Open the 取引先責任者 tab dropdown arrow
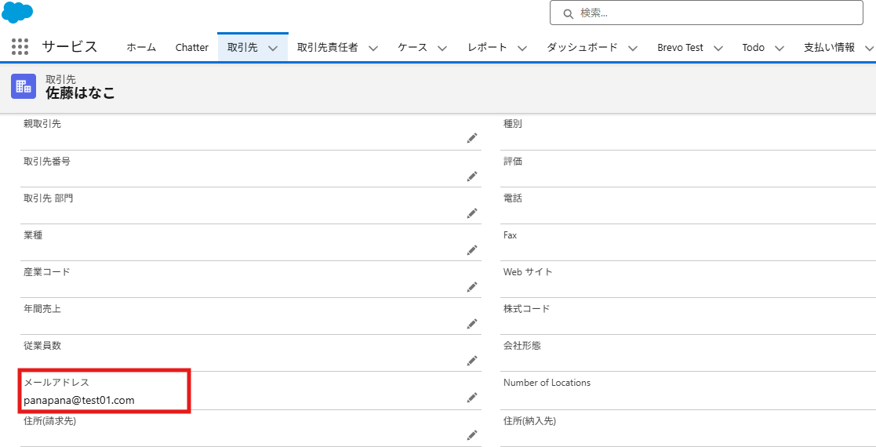The image size is (876, 447). (373, 48)
